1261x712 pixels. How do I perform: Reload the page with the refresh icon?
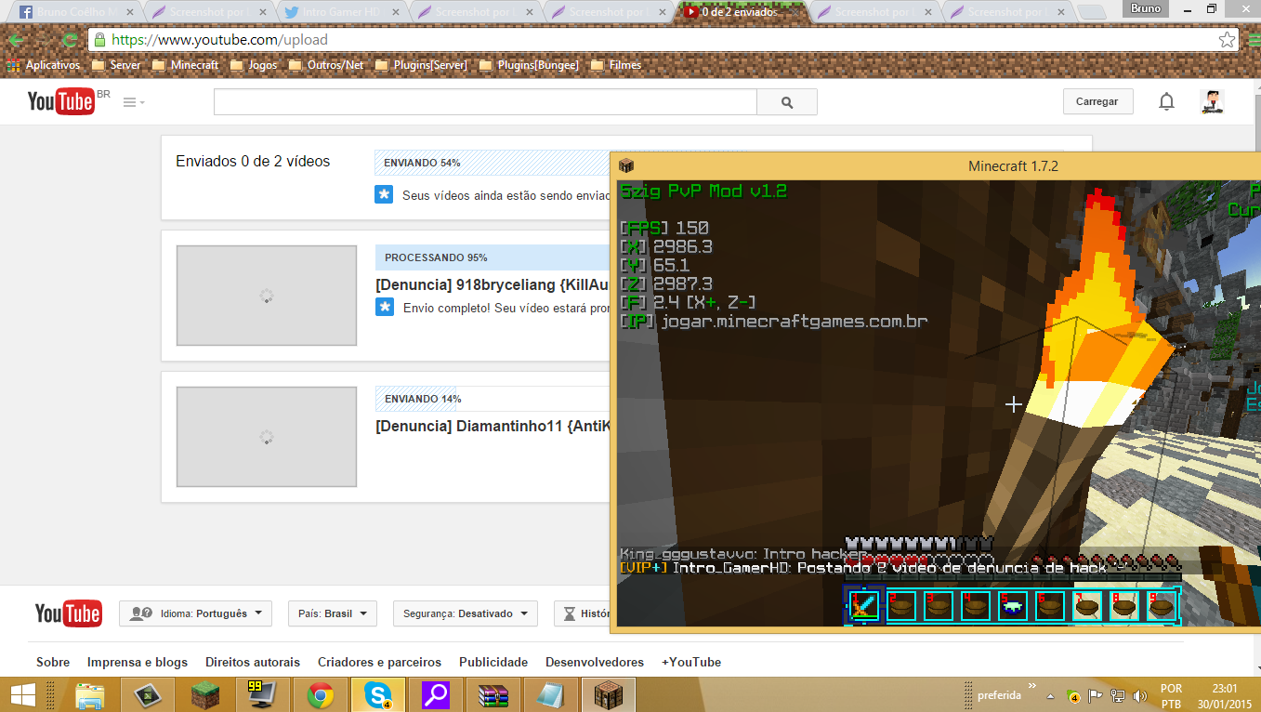(x=69, y=40)
